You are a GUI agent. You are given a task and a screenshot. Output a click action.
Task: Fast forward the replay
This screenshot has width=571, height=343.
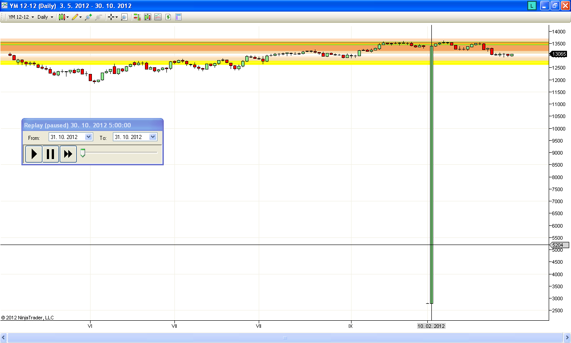(x=68, y=154)
